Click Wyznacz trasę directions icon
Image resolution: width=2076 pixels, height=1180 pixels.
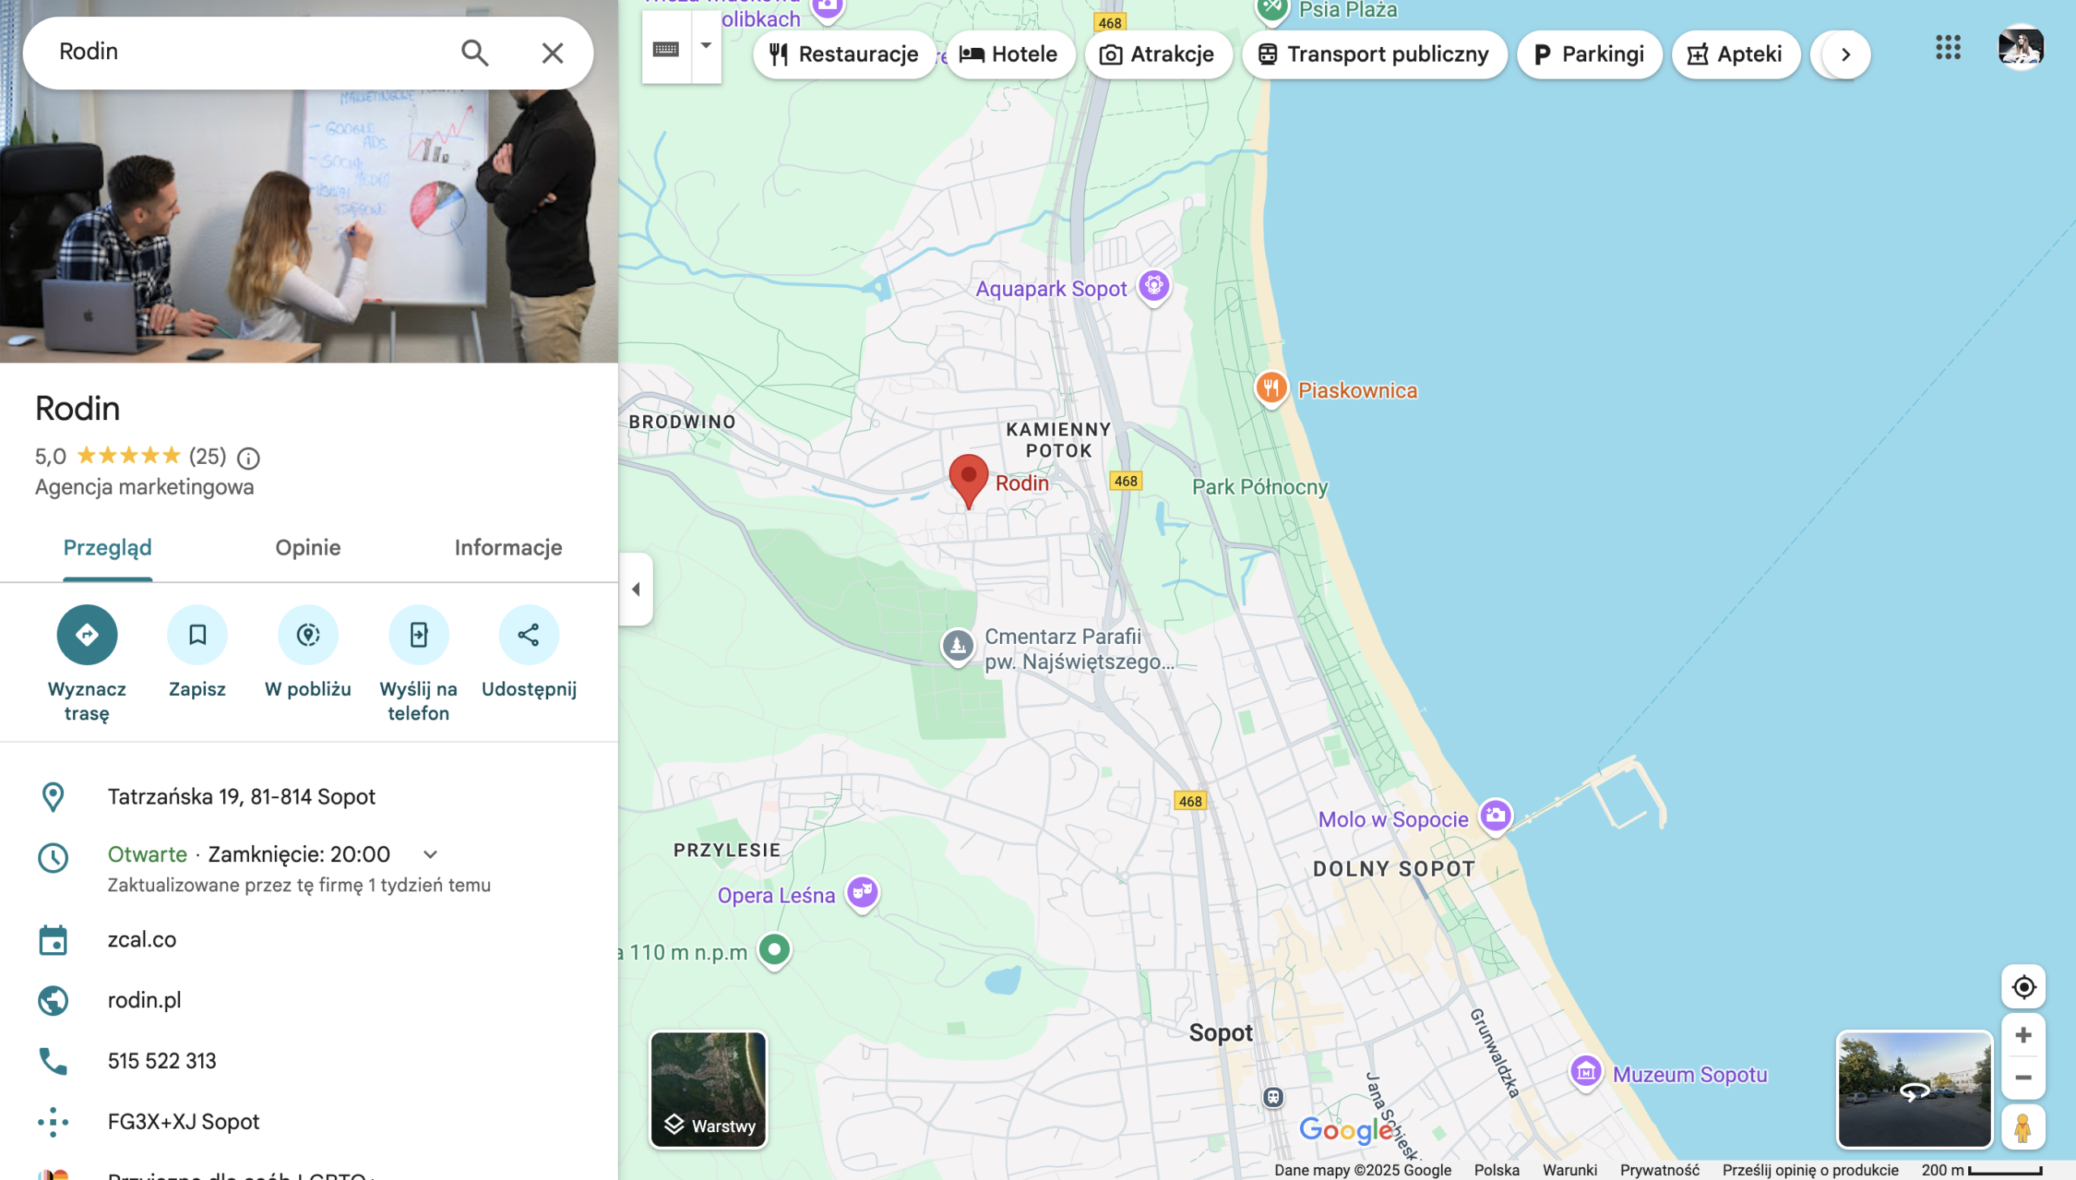pos(87,635)
